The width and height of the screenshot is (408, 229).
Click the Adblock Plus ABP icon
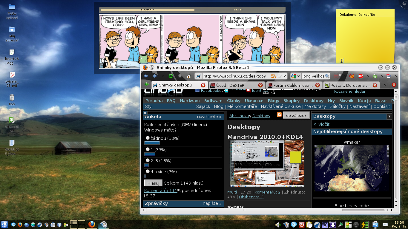[361, 76]
